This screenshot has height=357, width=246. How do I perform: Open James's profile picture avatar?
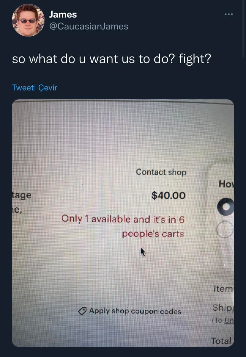[x=28, y=20]
